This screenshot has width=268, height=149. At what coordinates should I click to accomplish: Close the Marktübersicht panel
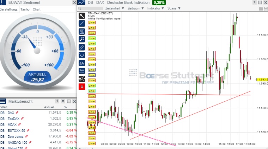(x=74, y=101)
